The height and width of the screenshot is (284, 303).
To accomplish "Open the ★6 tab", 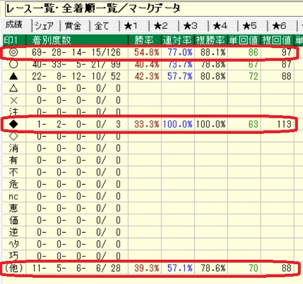I will pyautogui.click(x=282, y=26).
